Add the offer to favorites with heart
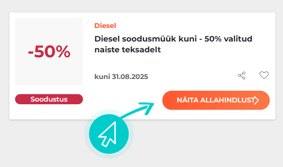The height and width of the screenshot is (167, 283). pyautogui.click(x=264, y=75)
